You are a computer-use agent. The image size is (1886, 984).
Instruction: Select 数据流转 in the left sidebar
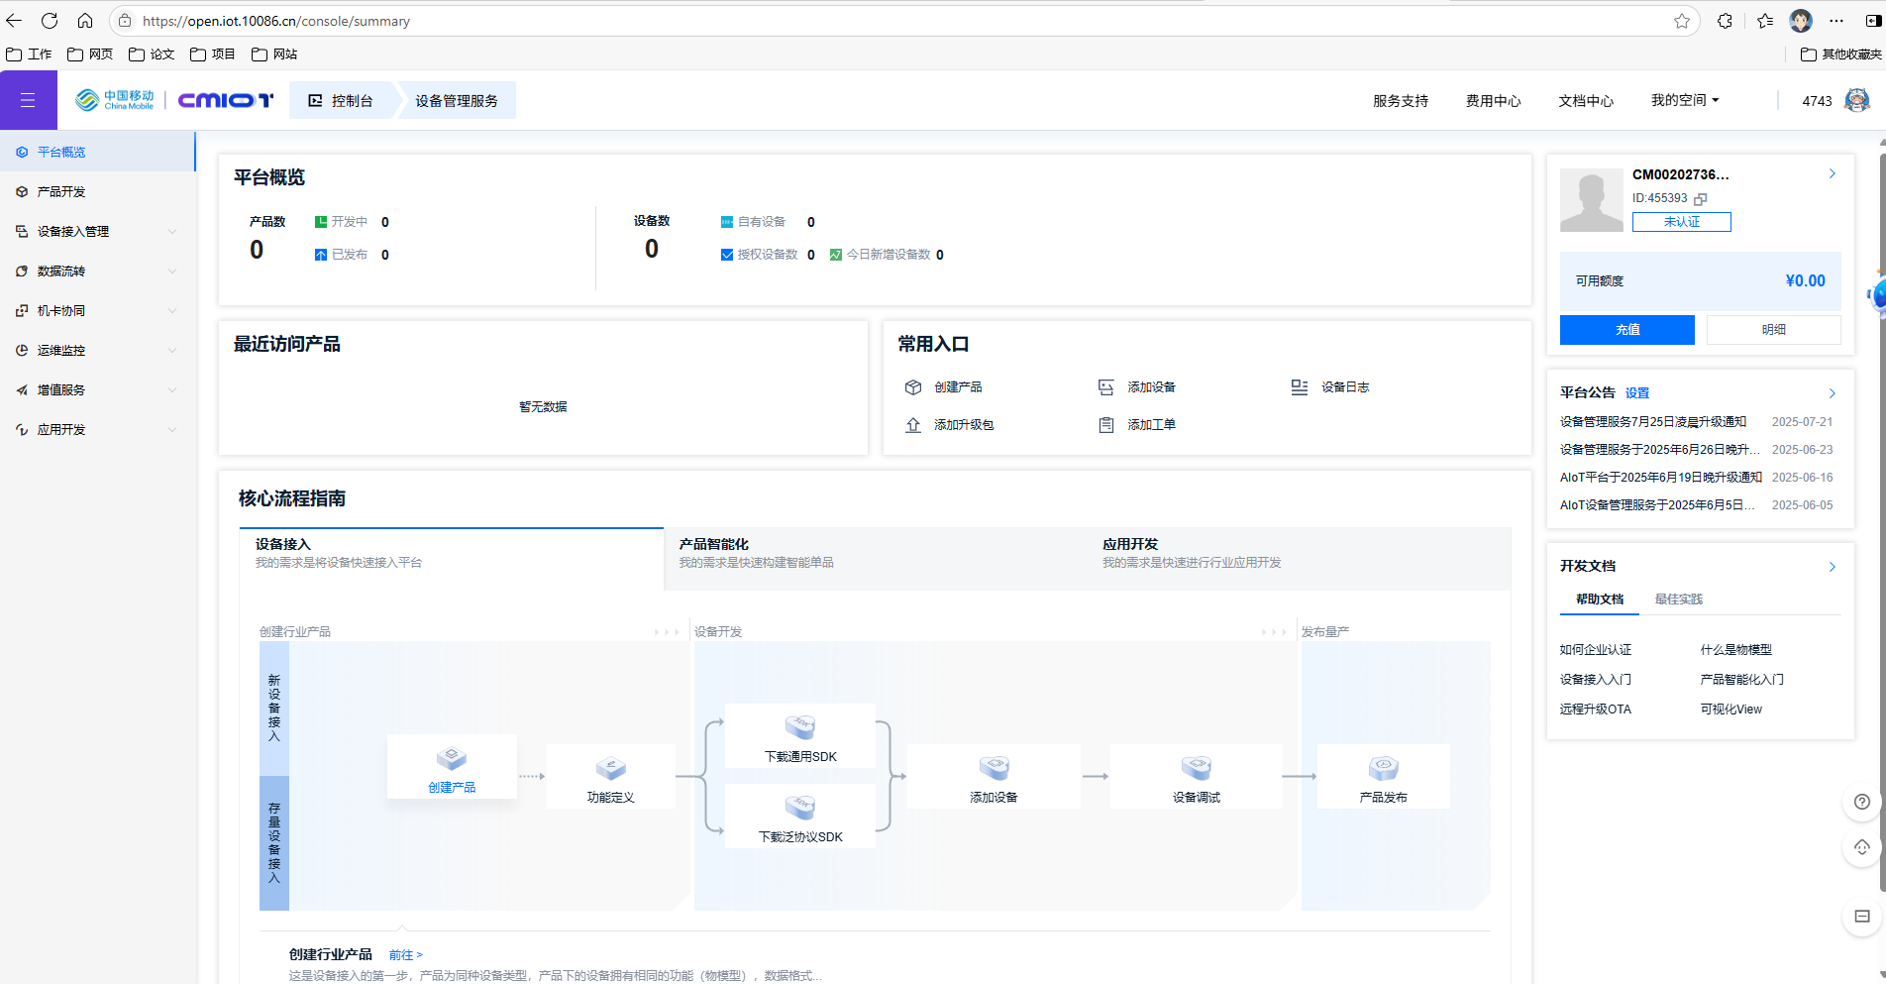coord(59,271)
